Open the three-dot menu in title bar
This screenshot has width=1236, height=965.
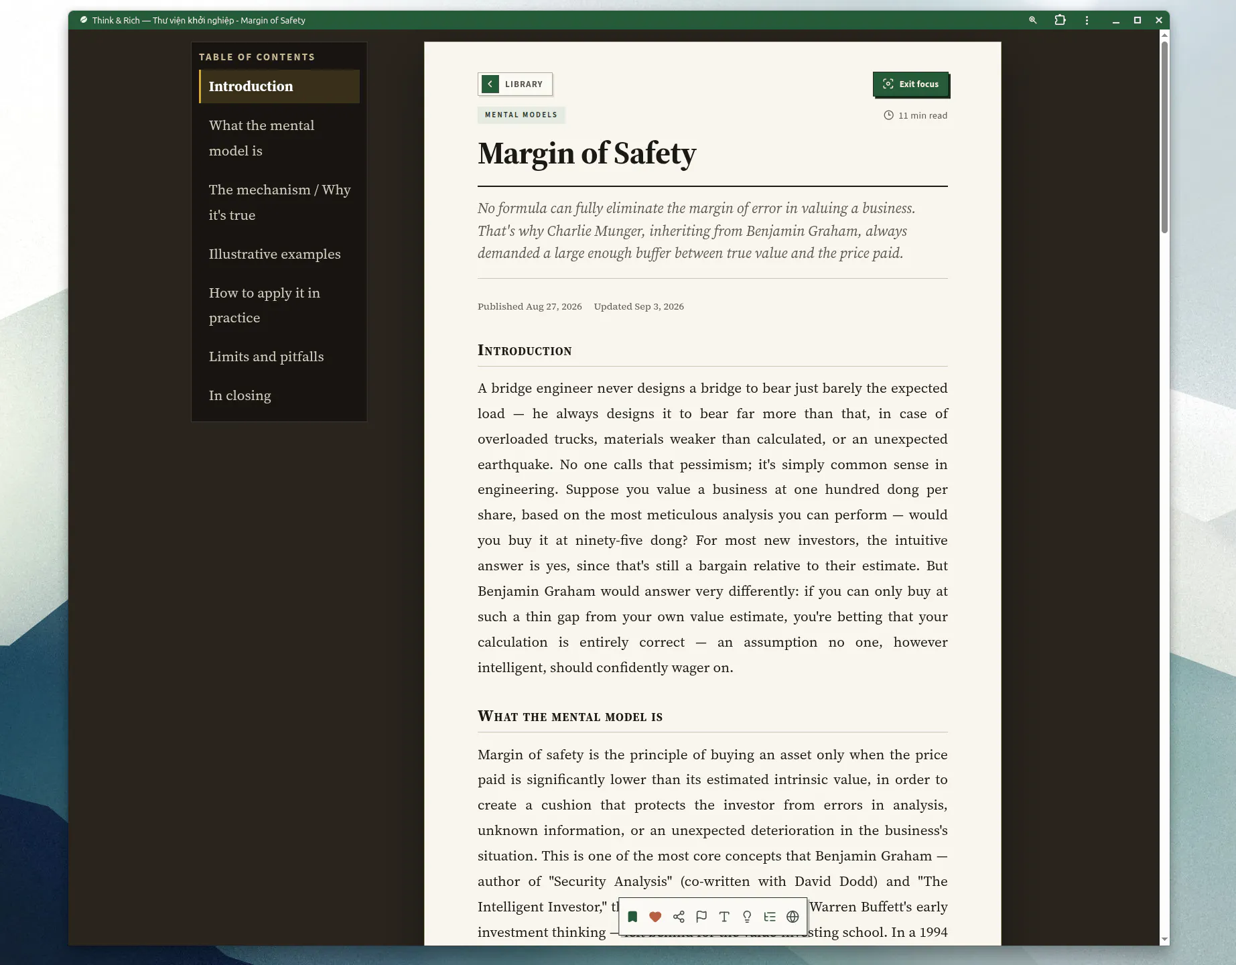coord(1087,20)
